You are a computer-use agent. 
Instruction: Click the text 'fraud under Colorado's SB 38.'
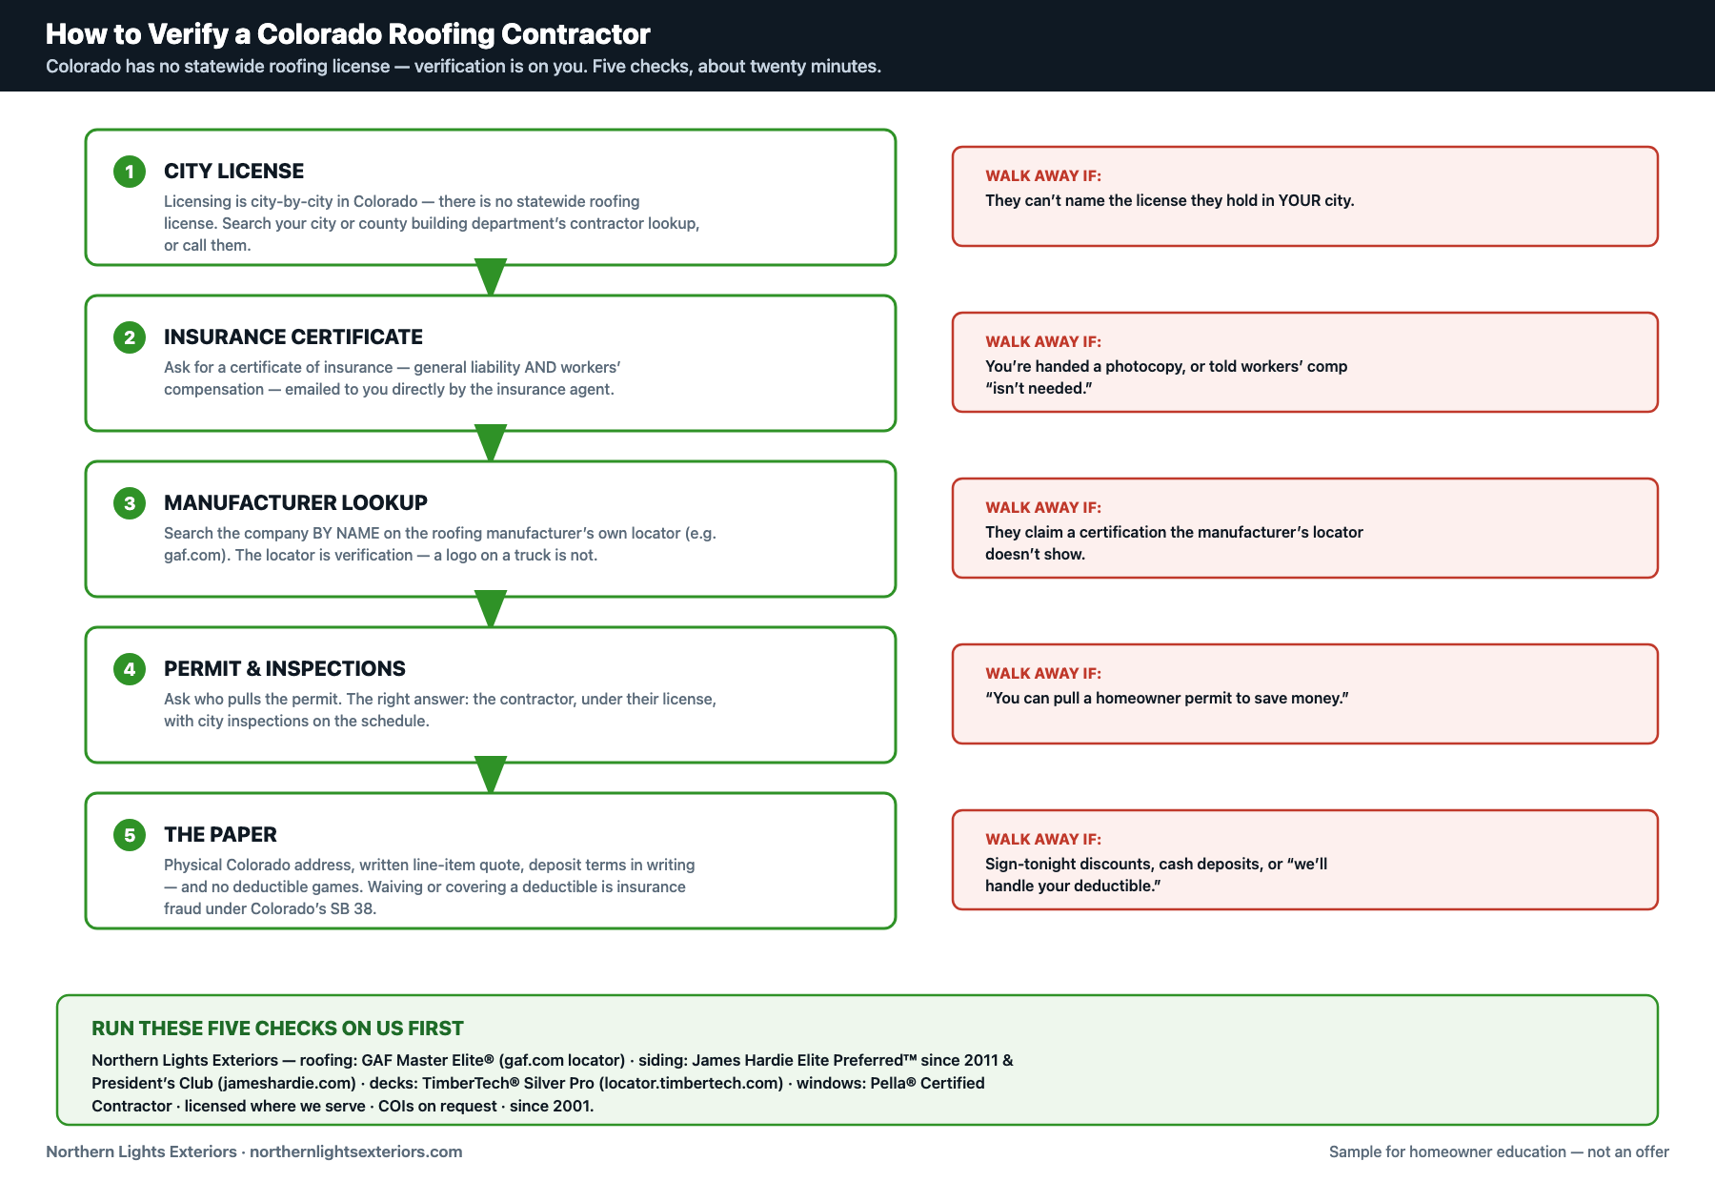pyautogui.click(x=270, y=909)
